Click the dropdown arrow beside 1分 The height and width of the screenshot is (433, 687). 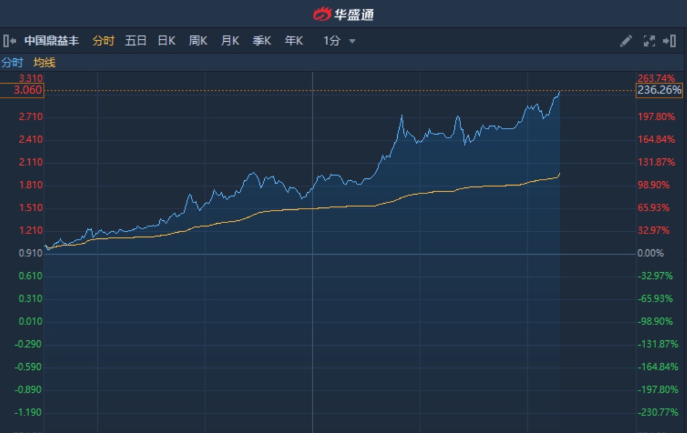click(352, 42)
